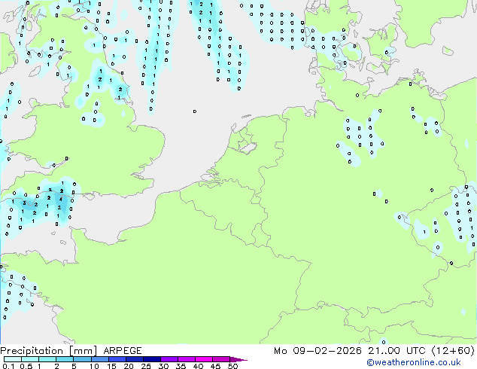The width and height of the screenshot is (477, 369).
Task: Click the 0.1–0.5 mm legend color box
Action: tap(13, 359)
